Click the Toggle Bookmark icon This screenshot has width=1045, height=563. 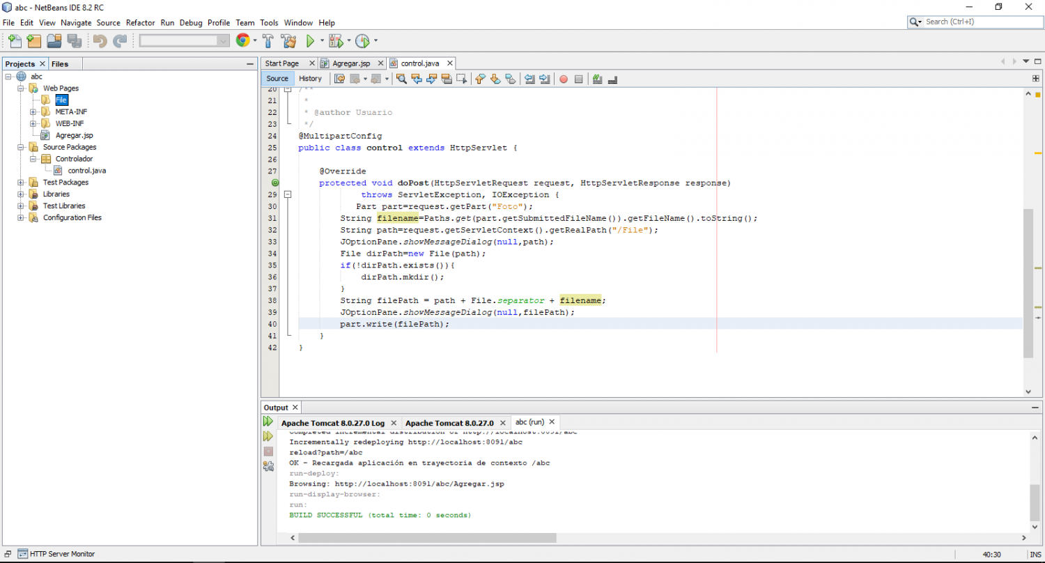pos(510,79)
